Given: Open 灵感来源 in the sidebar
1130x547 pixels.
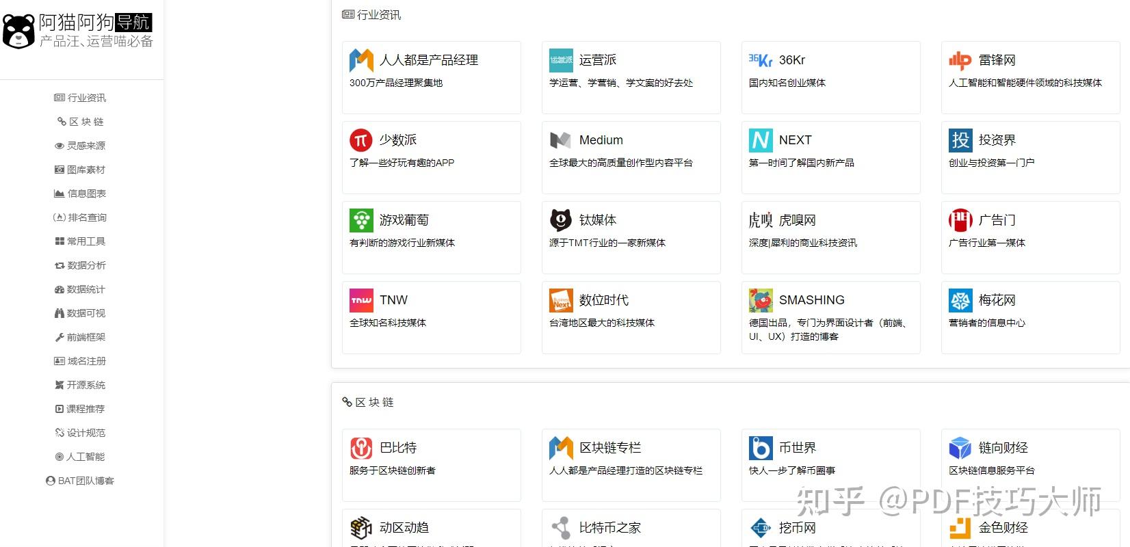Looking at the screenshot, I should 80,146.
